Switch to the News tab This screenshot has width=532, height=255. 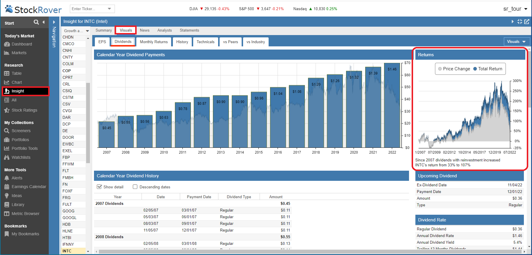pos(145,30)
